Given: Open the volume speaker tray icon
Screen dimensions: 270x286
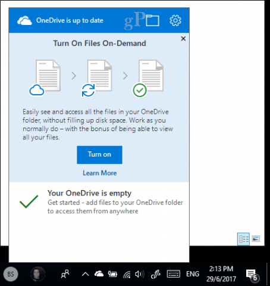Looking at the screenshot, I should [x=140, y=274].
